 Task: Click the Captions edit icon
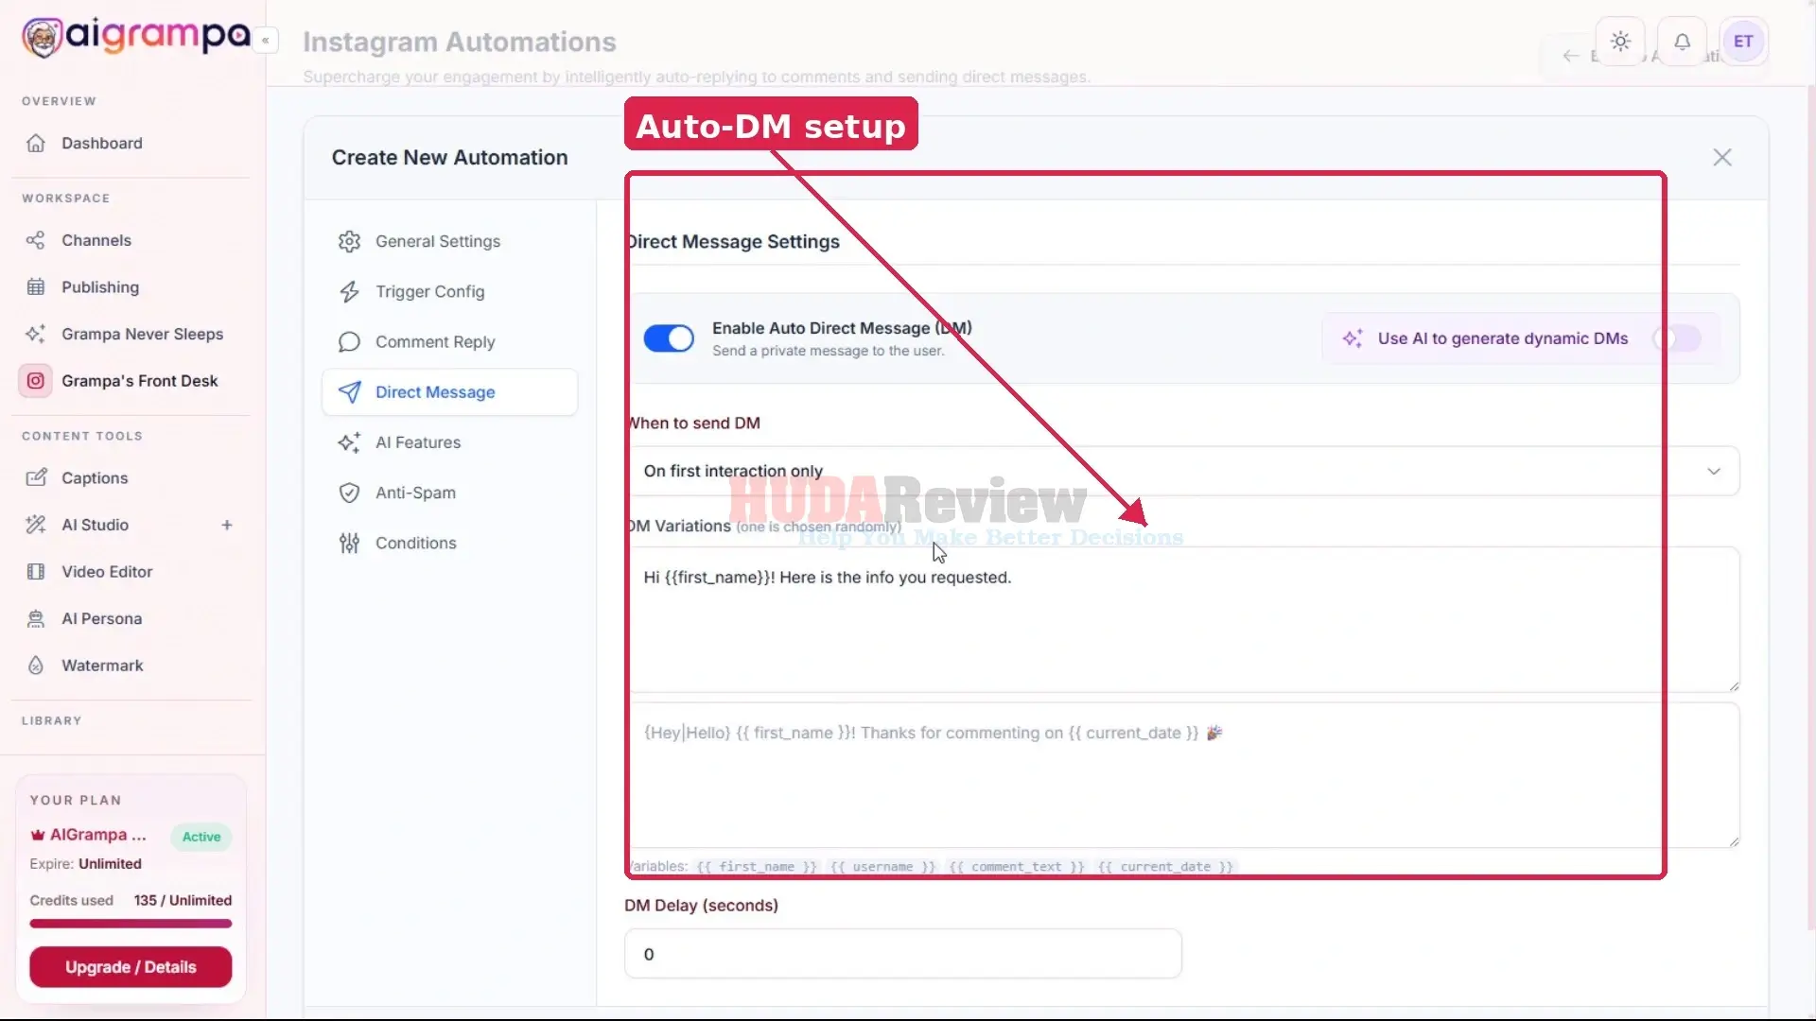[36, 478]
